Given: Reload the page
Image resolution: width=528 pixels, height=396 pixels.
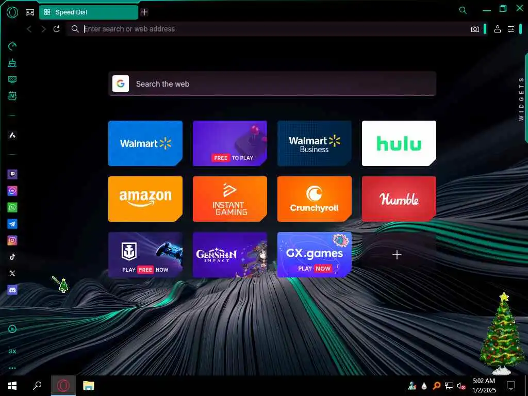Looking at the screenshot, I should point(57,29).
